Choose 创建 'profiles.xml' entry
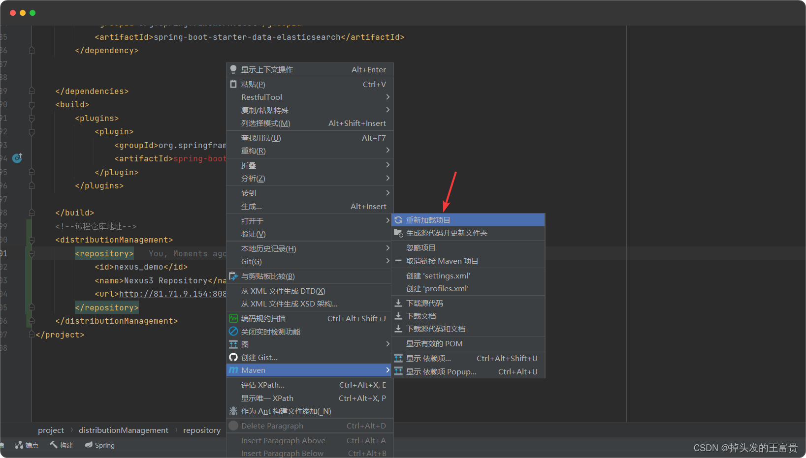The image size is (806, 458). tap(468, 288)
